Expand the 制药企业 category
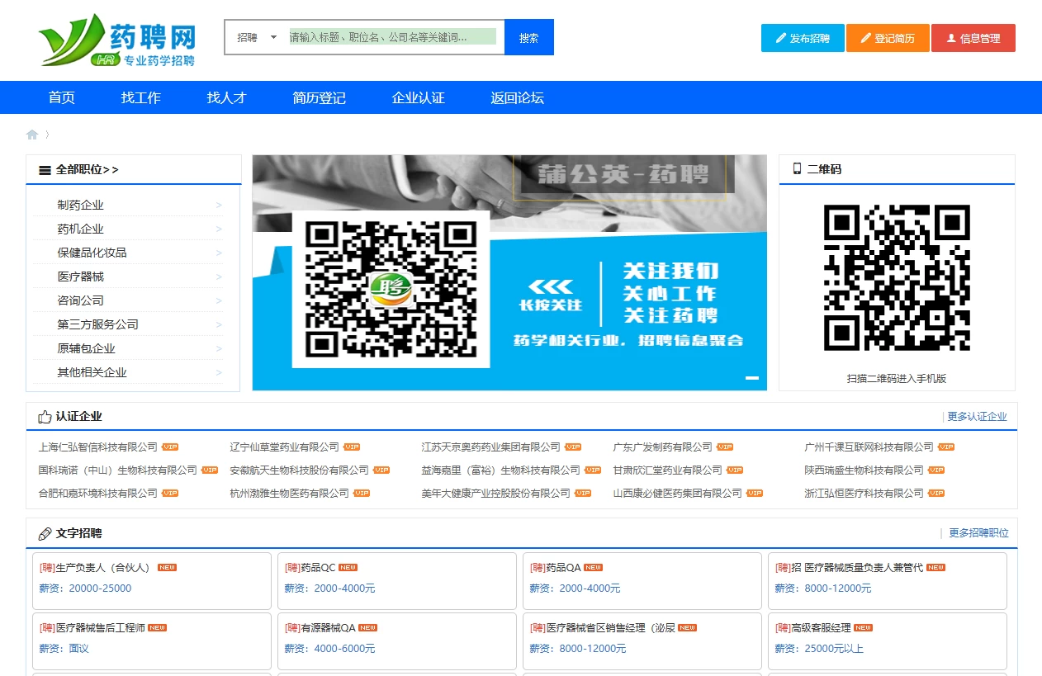Image resolution: width=1042 pixels, height=676 pixels. [x=219, y=206]
